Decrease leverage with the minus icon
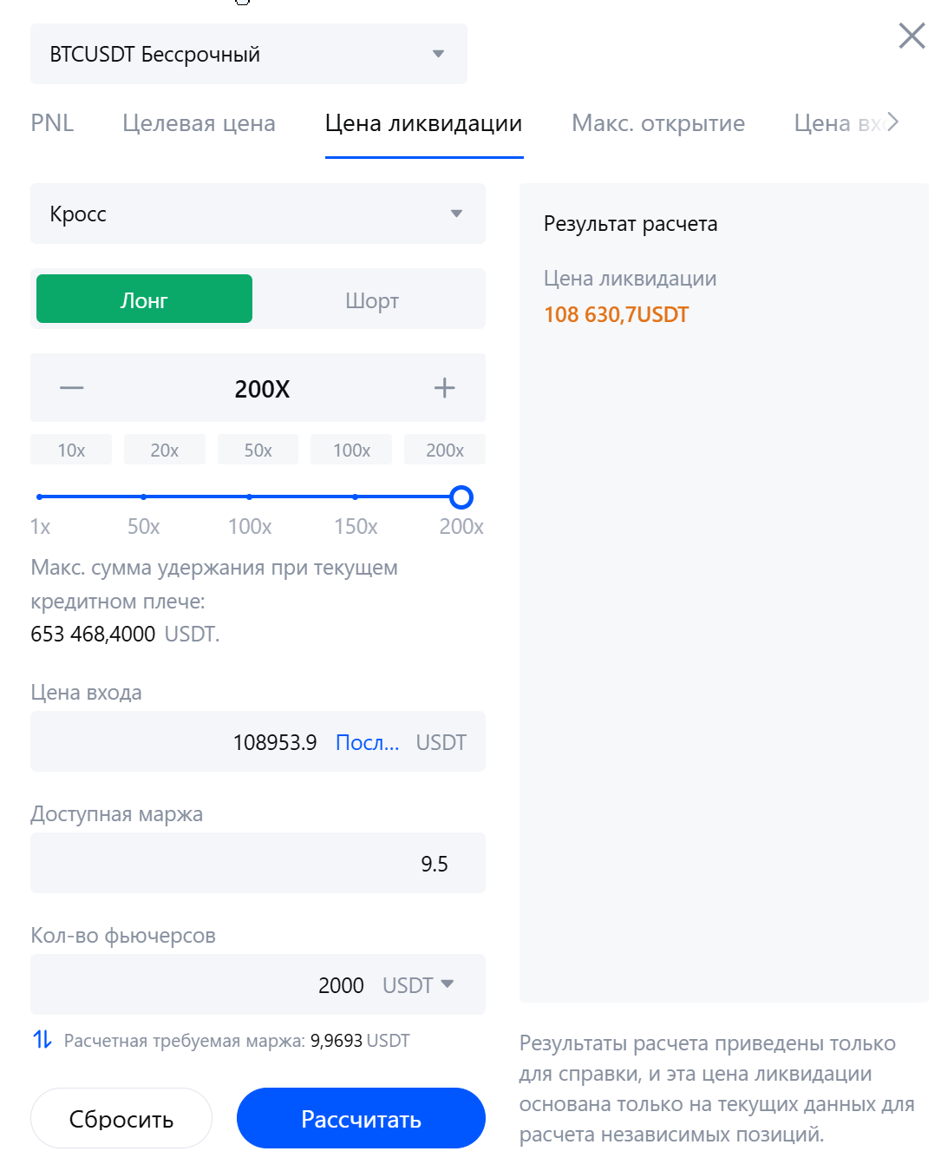 pyautogui.click(x=71, y=388)
